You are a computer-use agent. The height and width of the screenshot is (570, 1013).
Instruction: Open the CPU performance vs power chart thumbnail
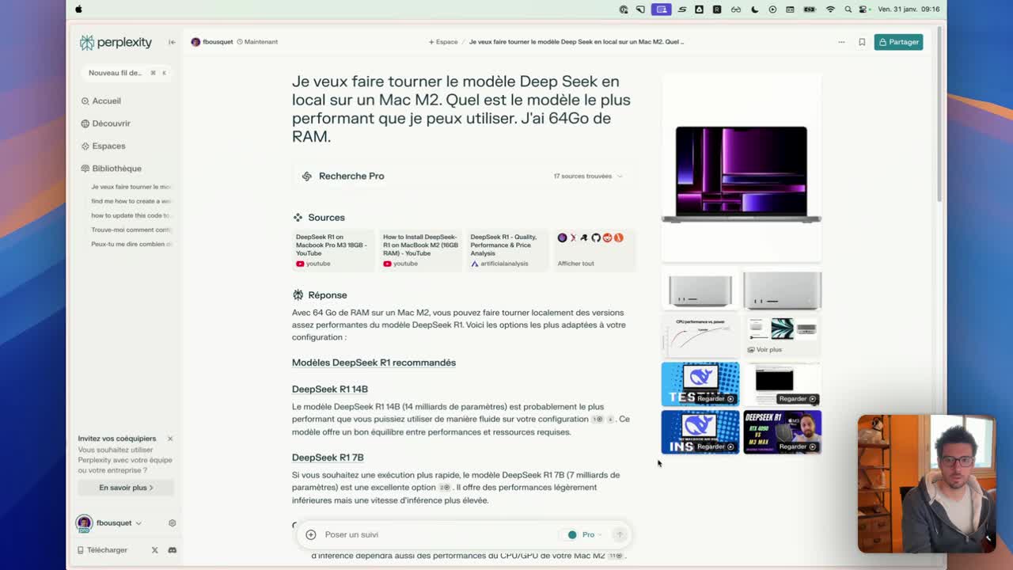pyautogui.click(x=700, y=336)
